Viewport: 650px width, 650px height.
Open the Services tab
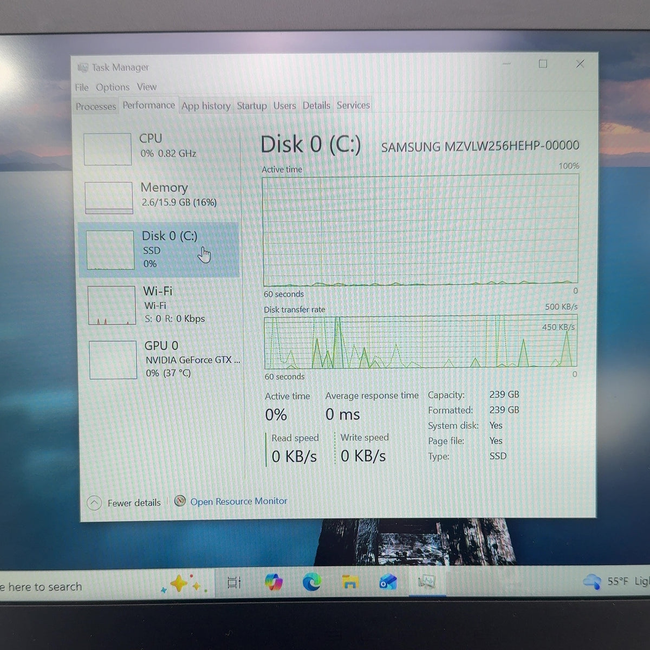(x=353, y=105)
